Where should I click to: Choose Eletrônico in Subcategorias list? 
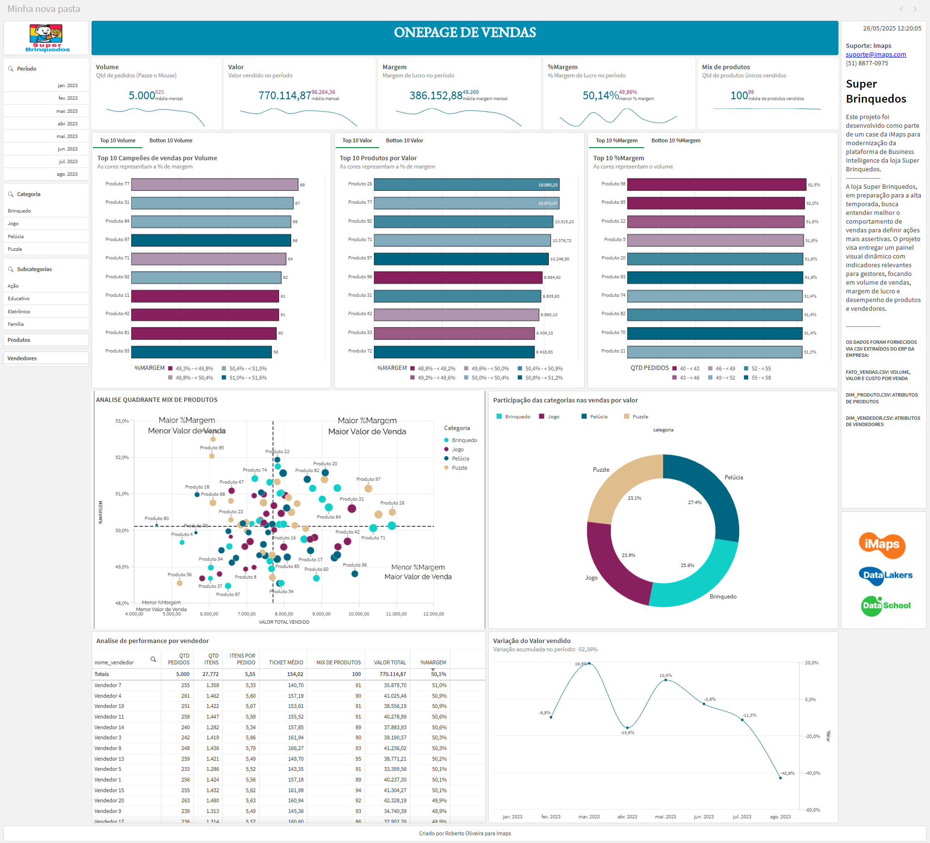(46, 312)
